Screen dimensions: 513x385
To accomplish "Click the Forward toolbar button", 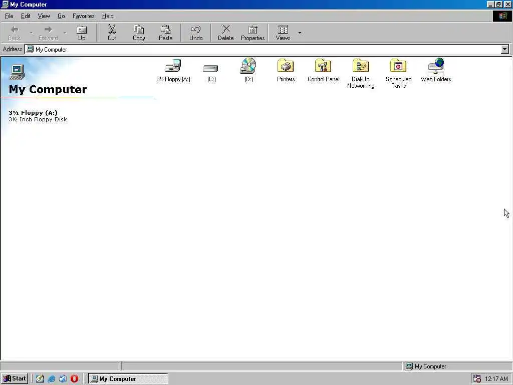I will pos(48,33).
